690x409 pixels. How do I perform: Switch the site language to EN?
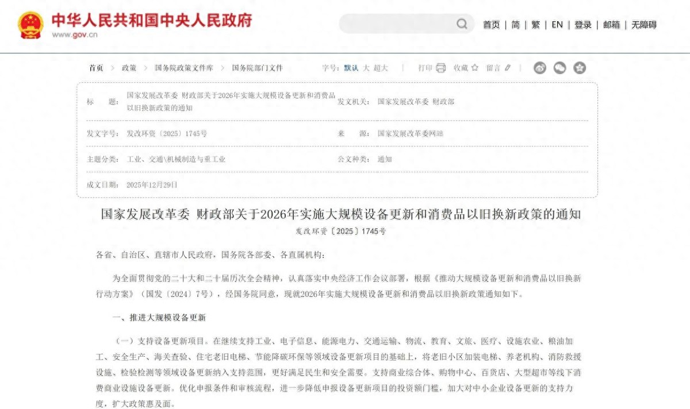tap(556, 25)
